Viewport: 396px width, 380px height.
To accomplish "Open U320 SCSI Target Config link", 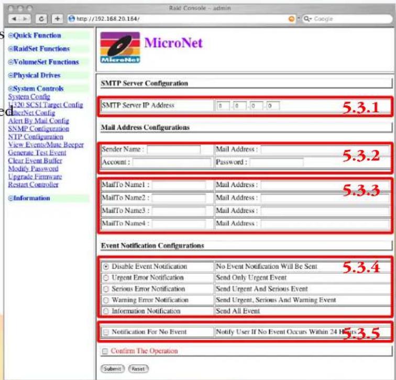I will 46,105.
